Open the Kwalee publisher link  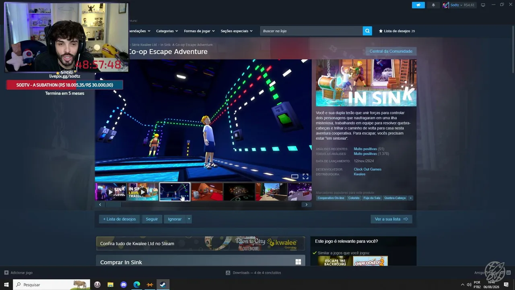coord(359,174)
